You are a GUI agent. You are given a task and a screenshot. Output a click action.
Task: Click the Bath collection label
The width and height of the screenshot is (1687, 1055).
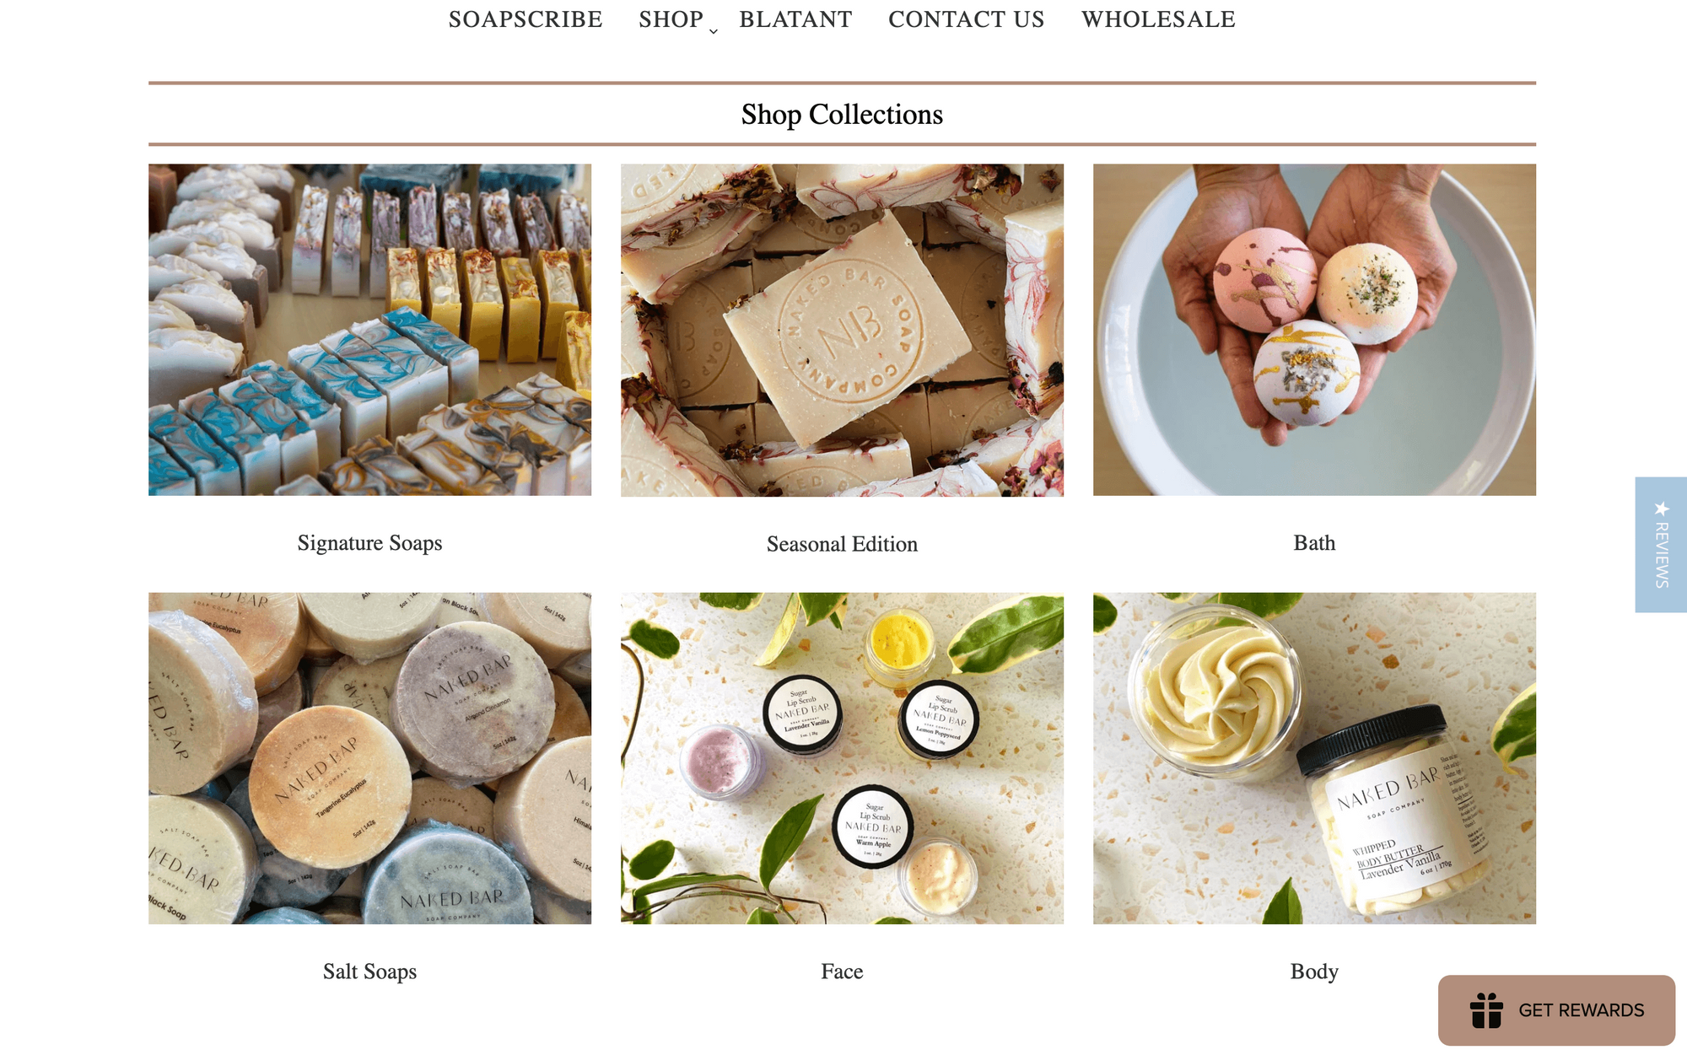pos(1314,543)
